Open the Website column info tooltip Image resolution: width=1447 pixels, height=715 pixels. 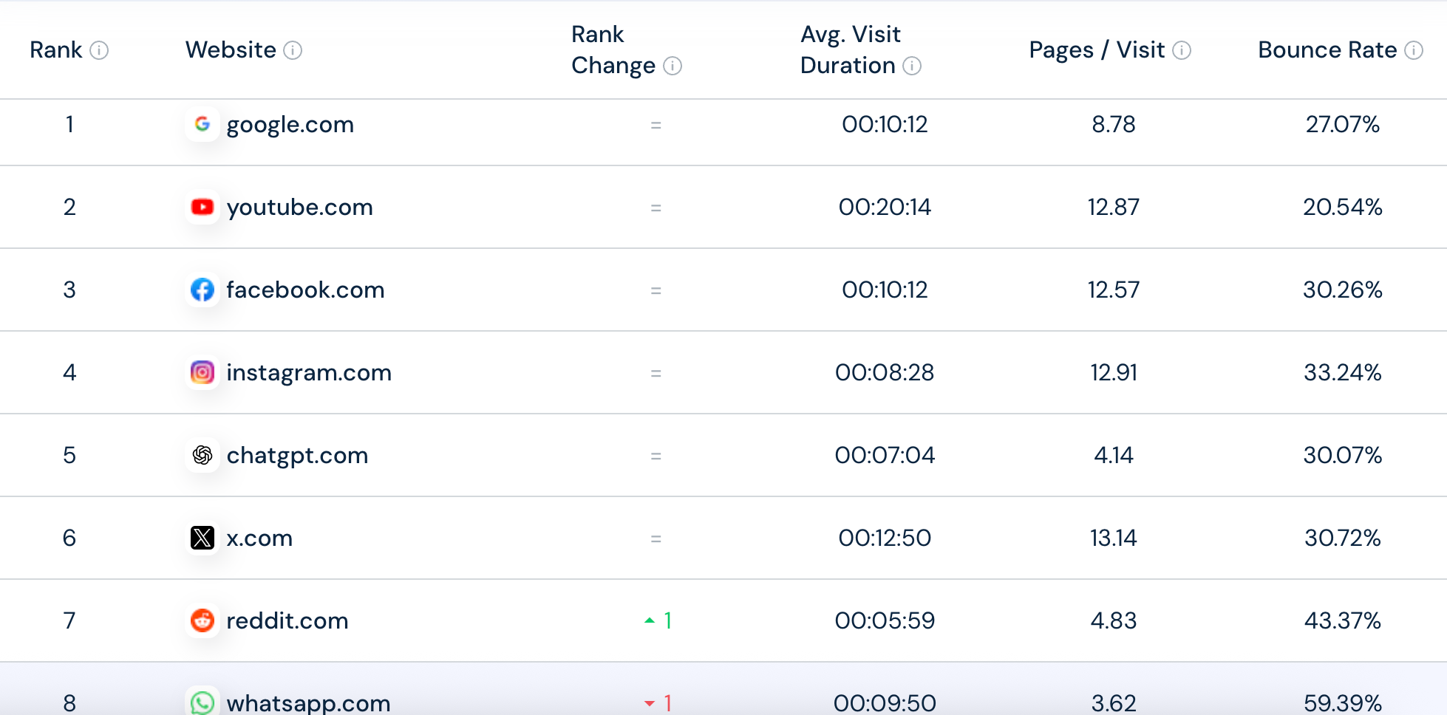293,51
